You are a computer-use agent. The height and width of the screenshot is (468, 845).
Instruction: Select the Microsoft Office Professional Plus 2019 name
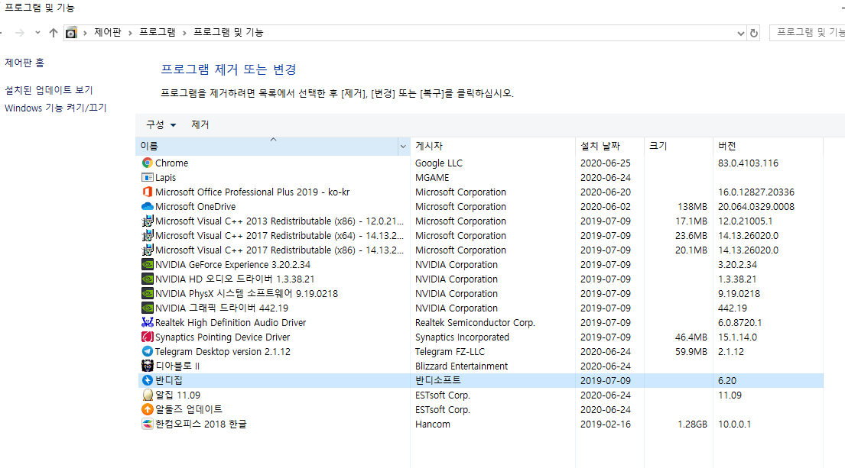click(x=252, y=192)
